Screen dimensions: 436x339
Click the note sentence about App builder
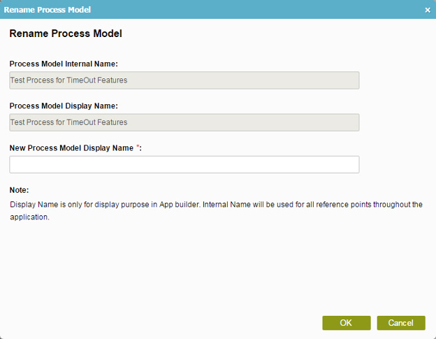(x=105, y=205)
